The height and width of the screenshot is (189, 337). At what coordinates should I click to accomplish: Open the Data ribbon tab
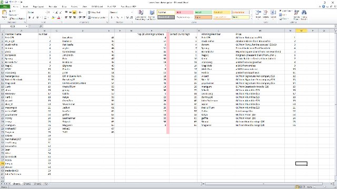click(x=64, y=7)
